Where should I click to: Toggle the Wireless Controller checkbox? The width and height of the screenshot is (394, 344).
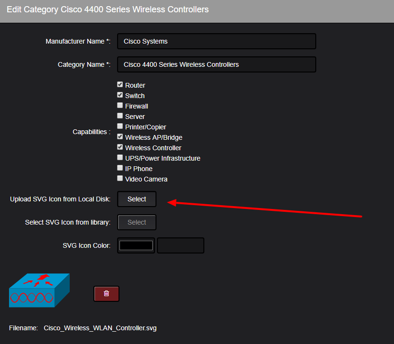pos(120,147)
